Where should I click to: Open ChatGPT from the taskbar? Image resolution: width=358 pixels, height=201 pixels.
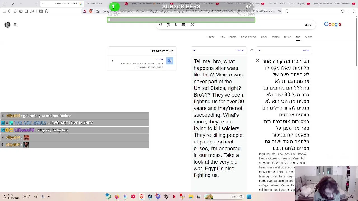(x=166, y=197)
